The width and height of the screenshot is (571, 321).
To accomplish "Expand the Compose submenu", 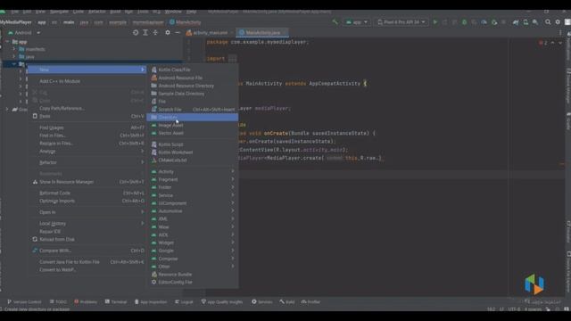I will click(193, 259).
